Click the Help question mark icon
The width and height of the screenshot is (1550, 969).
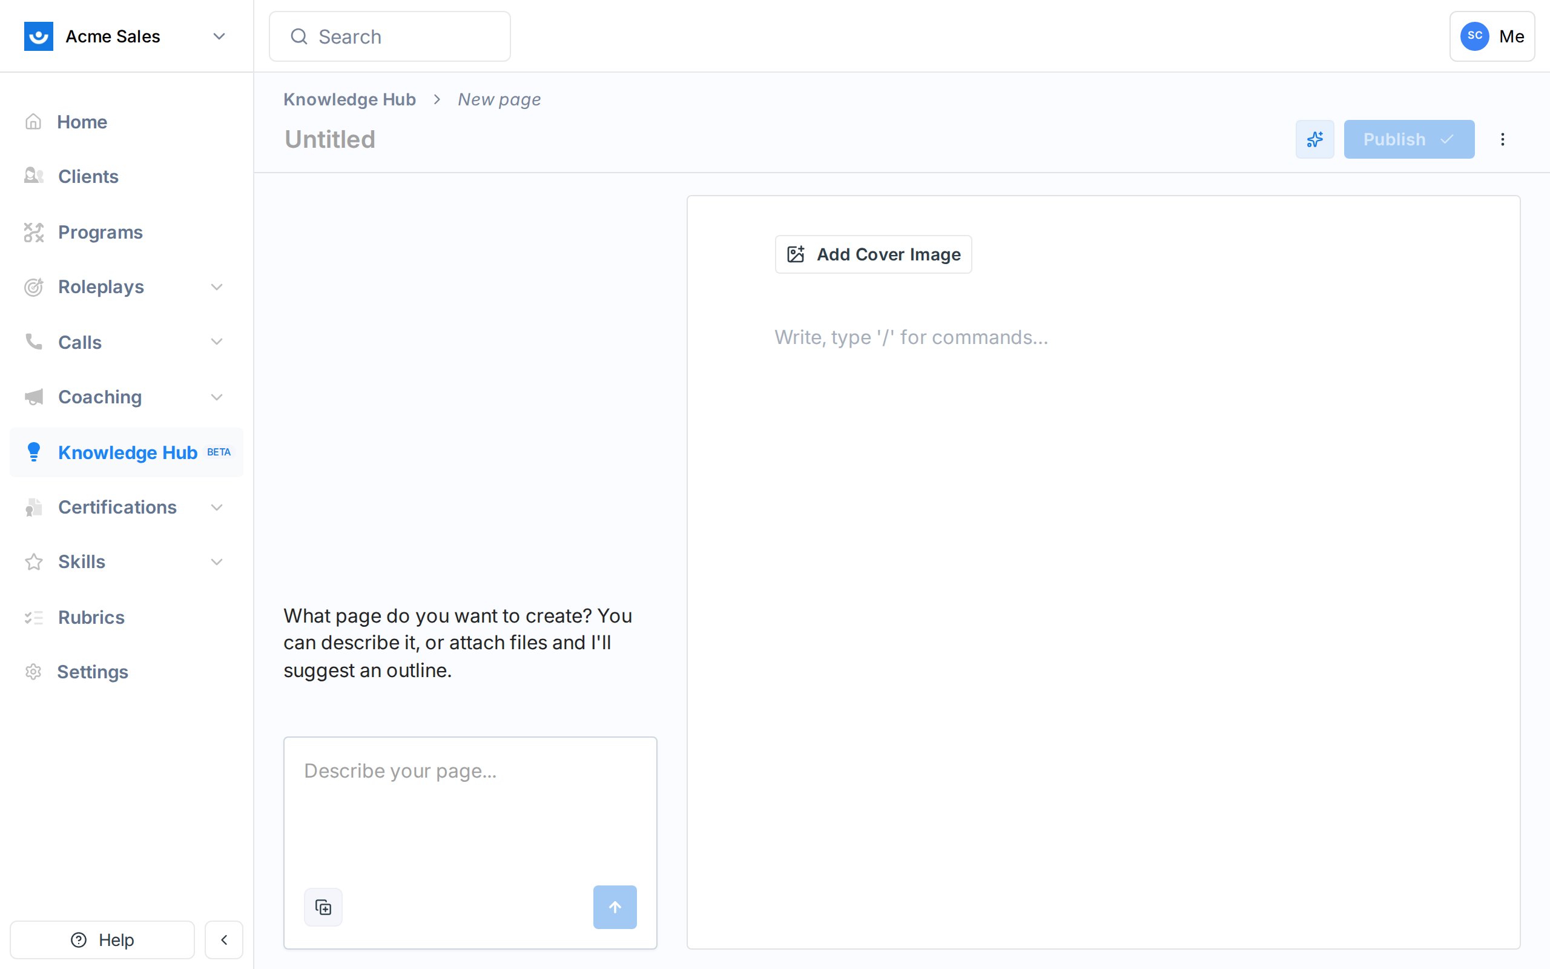[78, 939]
